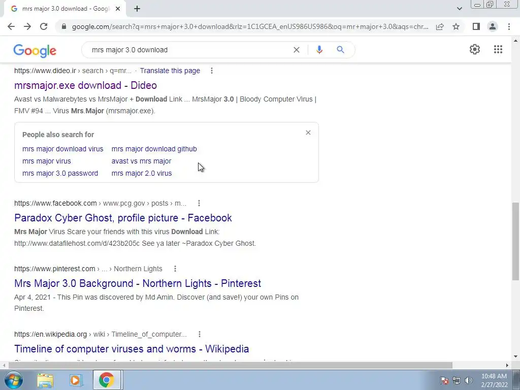The width and height of the screenshot is (520, 390).
Task: Launch Windows Media Player from taskbar
Action: (x=76, y=380)
